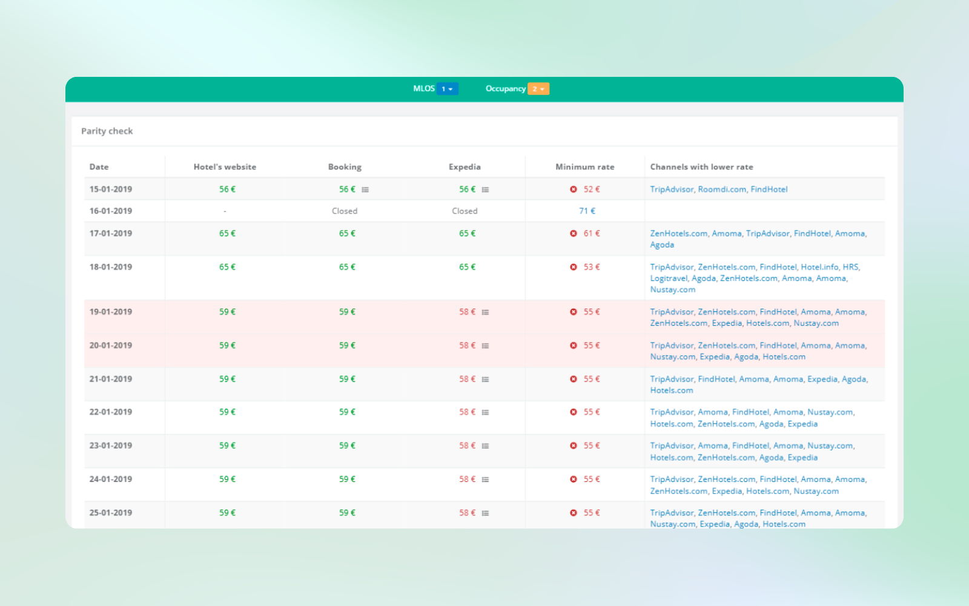
Task: Click Expedia list icon on 22-01-2019 row
Action: click(485, 412)
